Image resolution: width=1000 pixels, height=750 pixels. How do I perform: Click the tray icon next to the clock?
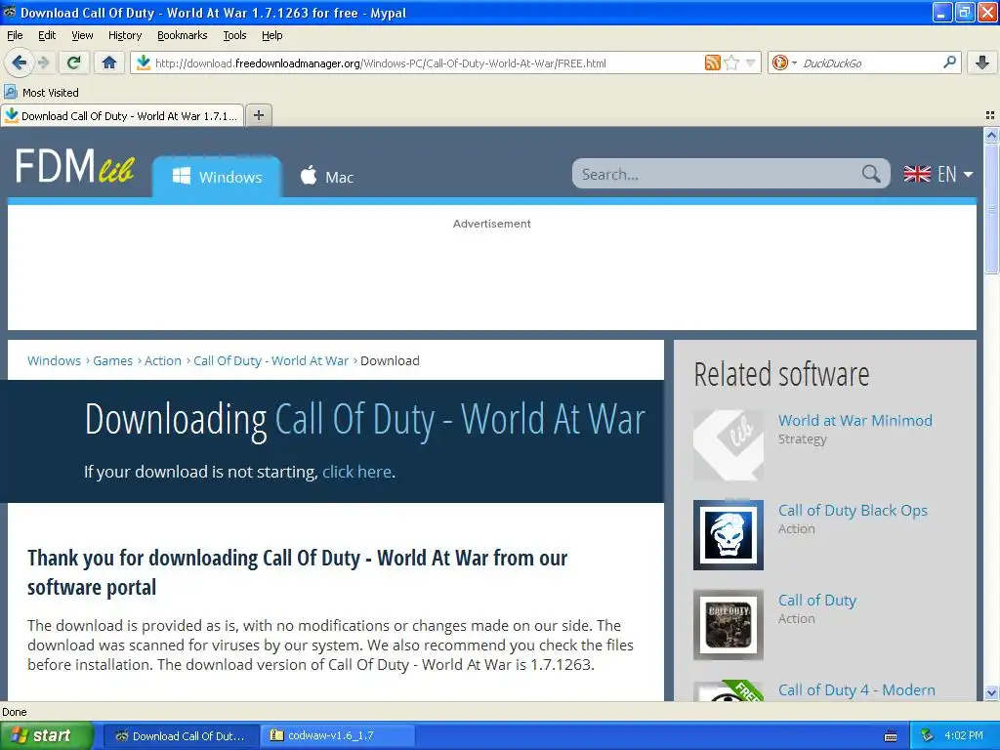tap(928, 736)
